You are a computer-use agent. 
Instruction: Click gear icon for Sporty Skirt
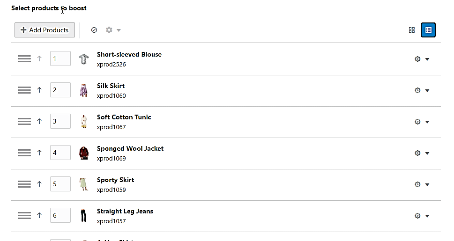(x=417, y=184)
